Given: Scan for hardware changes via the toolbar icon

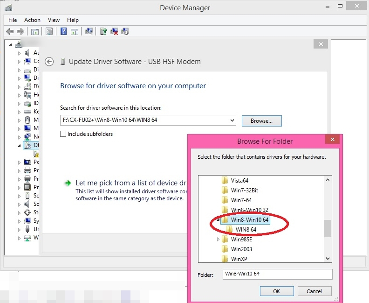Looking at the screenshot, I should (89, 31).
